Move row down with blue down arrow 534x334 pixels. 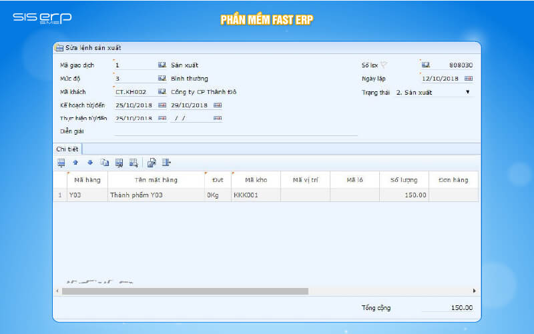coord(90,163)
